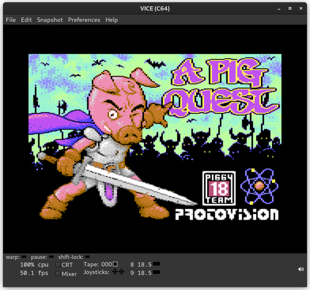Click the drive 9 activity LED
310x290 pixels.
pos(157,272)
